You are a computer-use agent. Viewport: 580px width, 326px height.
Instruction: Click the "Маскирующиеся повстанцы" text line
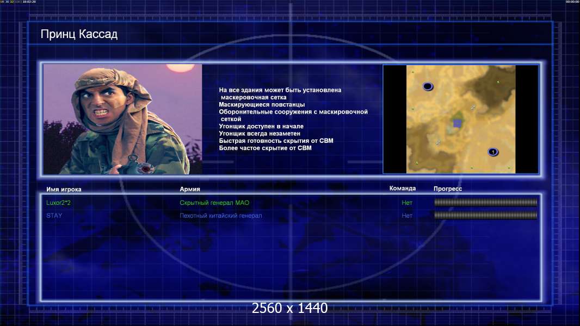[262, 104]
